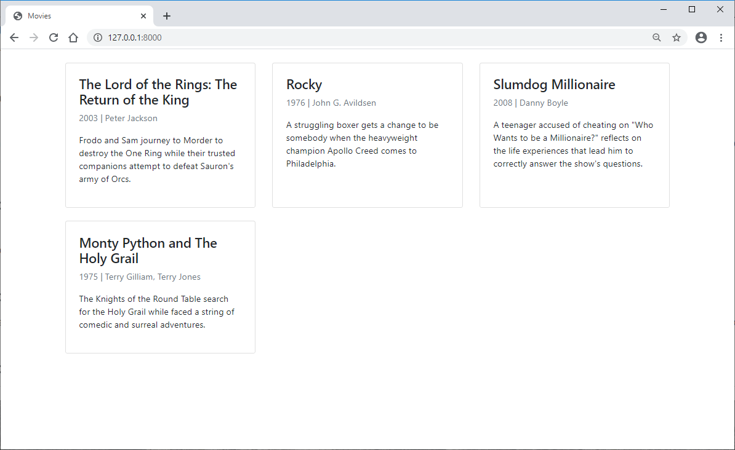
Task: Click the forward navigation arrow
Action: pyautogui.click(x=34, y=37)
